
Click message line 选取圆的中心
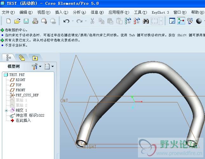click(x=16, y=30)
